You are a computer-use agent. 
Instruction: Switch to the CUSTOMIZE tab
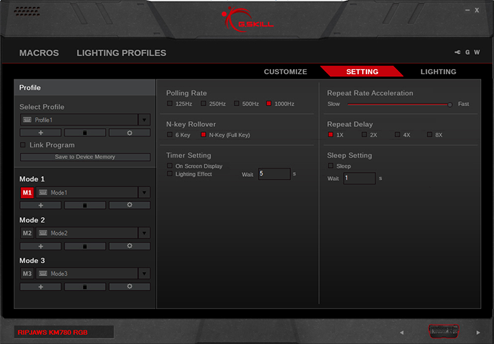click(x=285, y=72)
